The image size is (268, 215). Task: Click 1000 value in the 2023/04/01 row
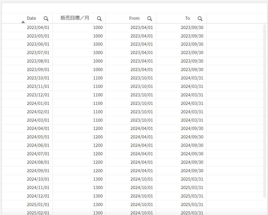click(x=98, y=28)
